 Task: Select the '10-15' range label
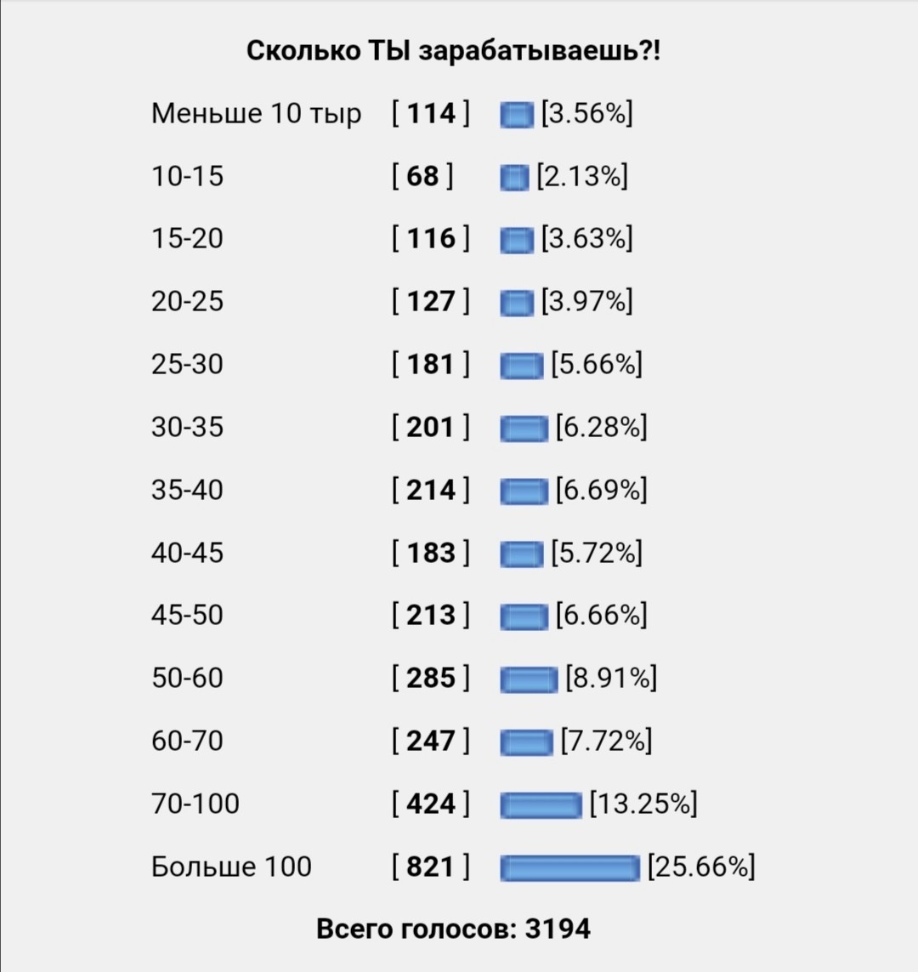[x=187, y=177]
